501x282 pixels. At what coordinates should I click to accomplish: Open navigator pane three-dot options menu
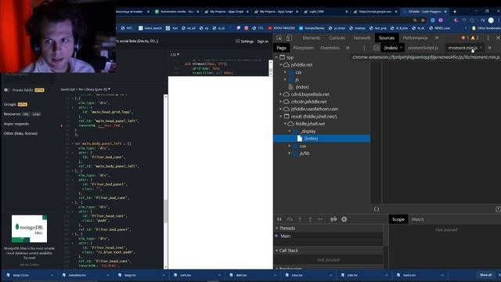tap(364, 48)
